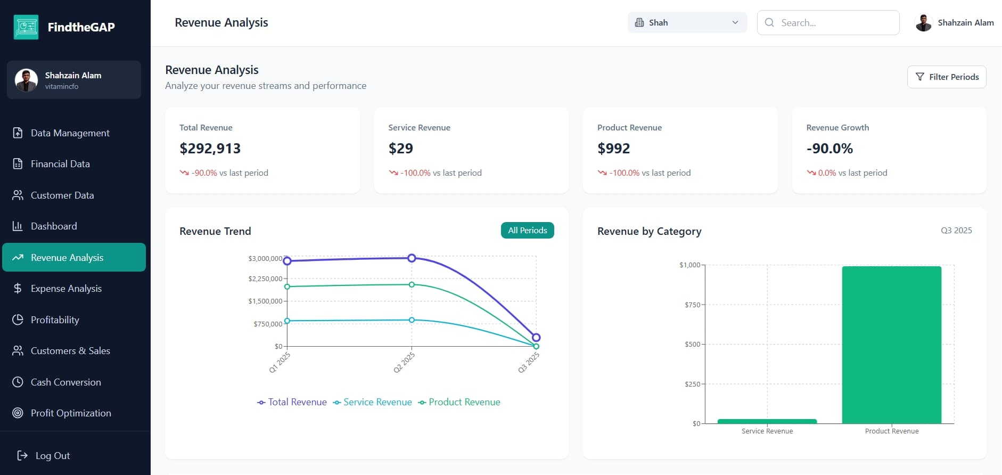Click the funnel icon in Filter Periods
Image resolution: width=1002 pixels, height=475 pixels.
tap(920, 77)
